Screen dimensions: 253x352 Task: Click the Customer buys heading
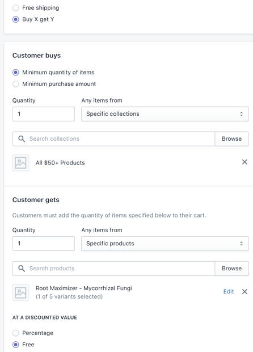tap(36, 56)
